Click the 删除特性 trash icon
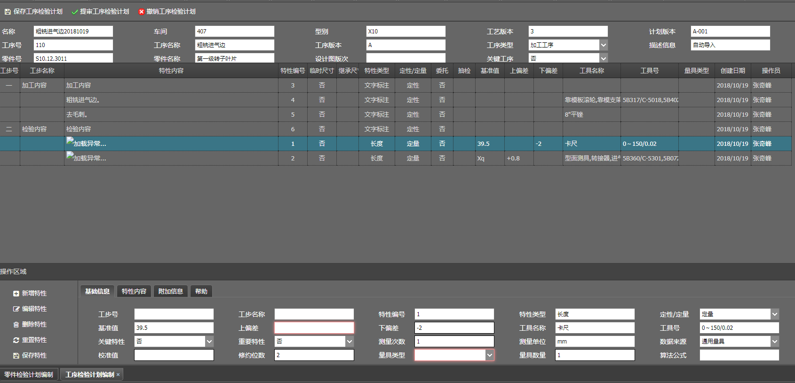 16,325
